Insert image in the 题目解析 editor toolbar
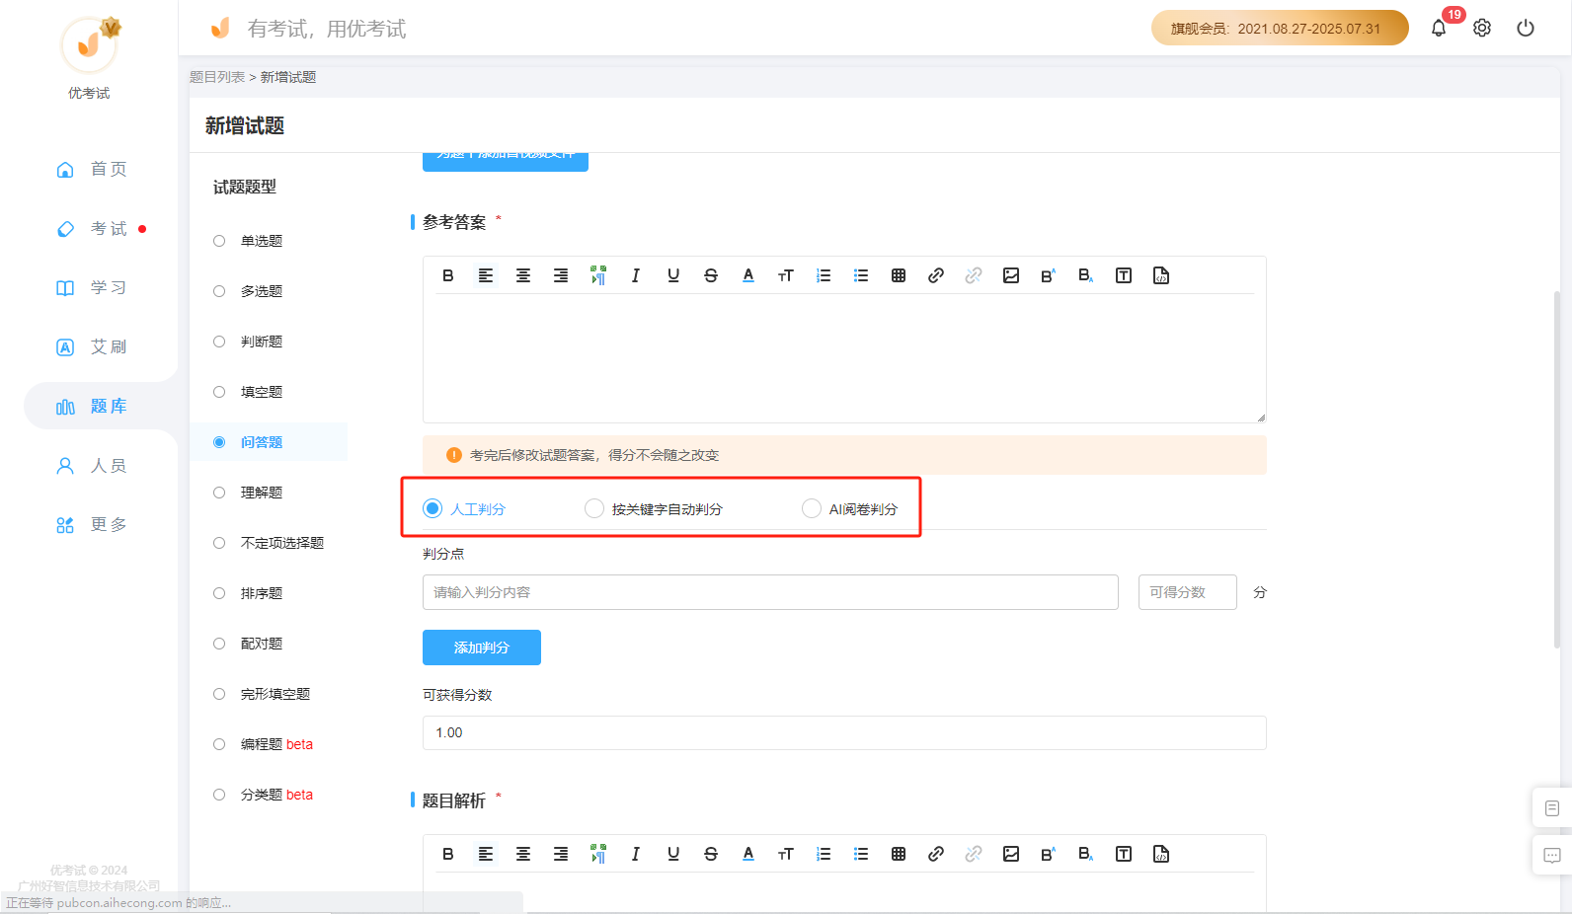Screen dimensions: 1572x914 (1011, 854)
